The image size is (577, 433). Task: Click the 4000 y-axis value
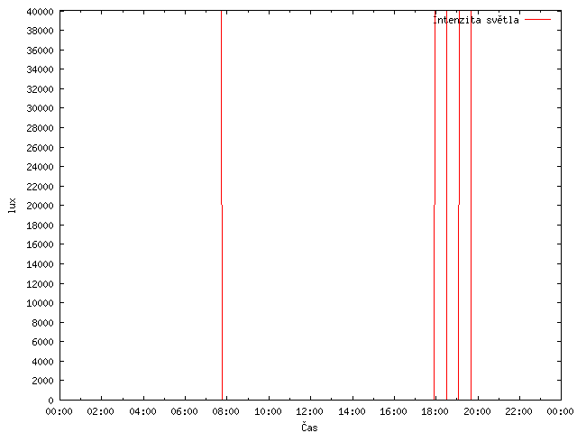tap(42, 362)
